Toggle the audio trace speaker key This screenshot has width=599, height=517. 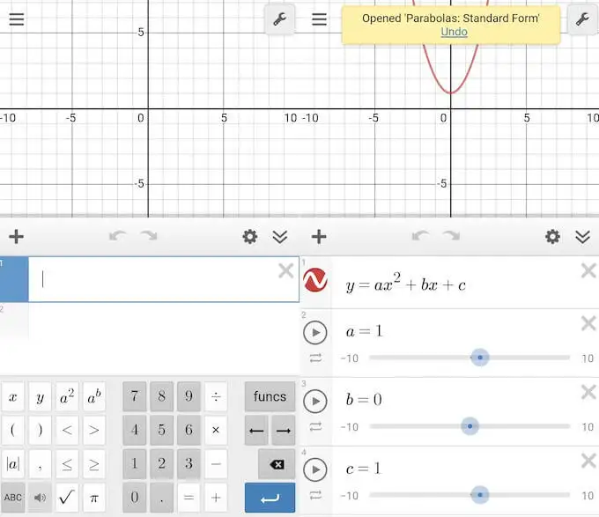click(x=41, y=498)
